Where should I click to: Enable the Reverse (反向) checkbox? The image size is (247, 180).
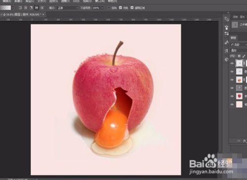(x=109, y=8)
